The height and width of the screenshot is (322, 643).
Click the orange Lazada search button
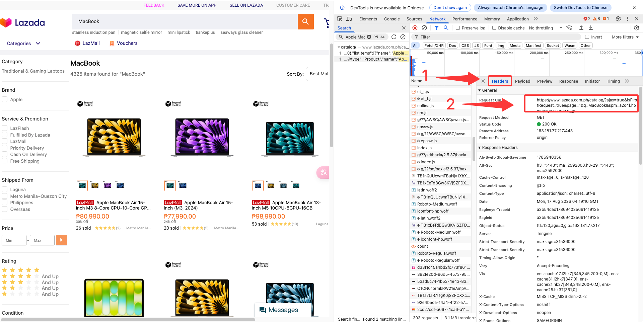[305, 21]
